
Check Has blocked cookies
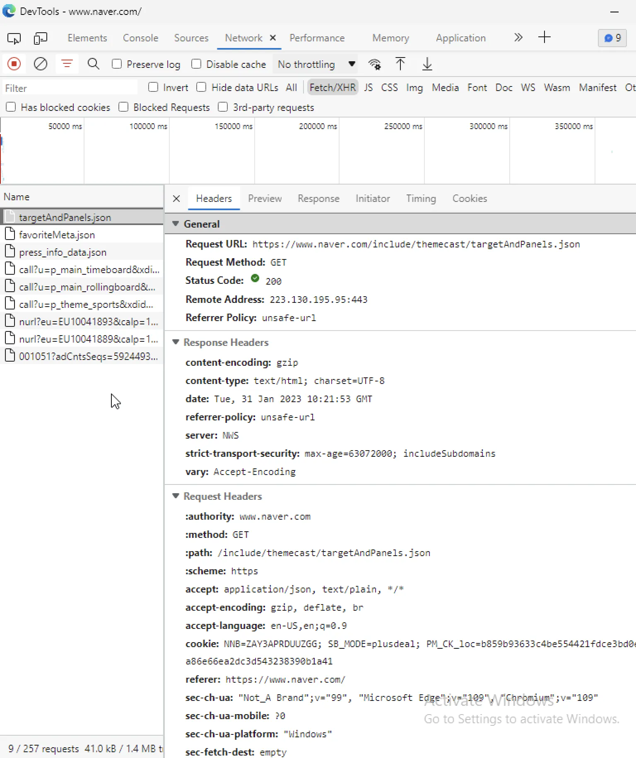11,107
